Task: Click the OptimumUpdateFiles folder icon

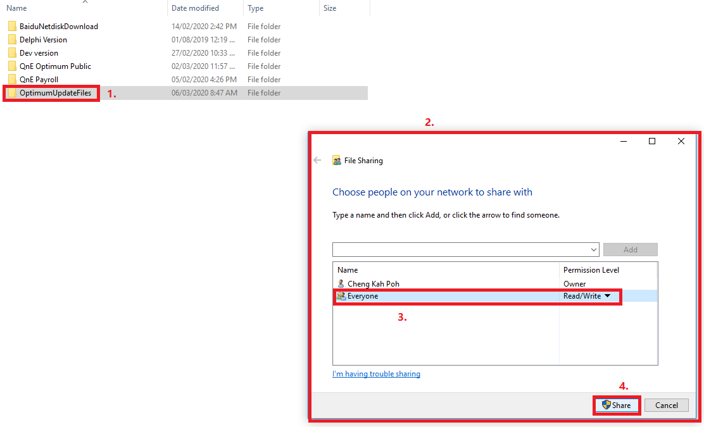Action: click(12, 93)
